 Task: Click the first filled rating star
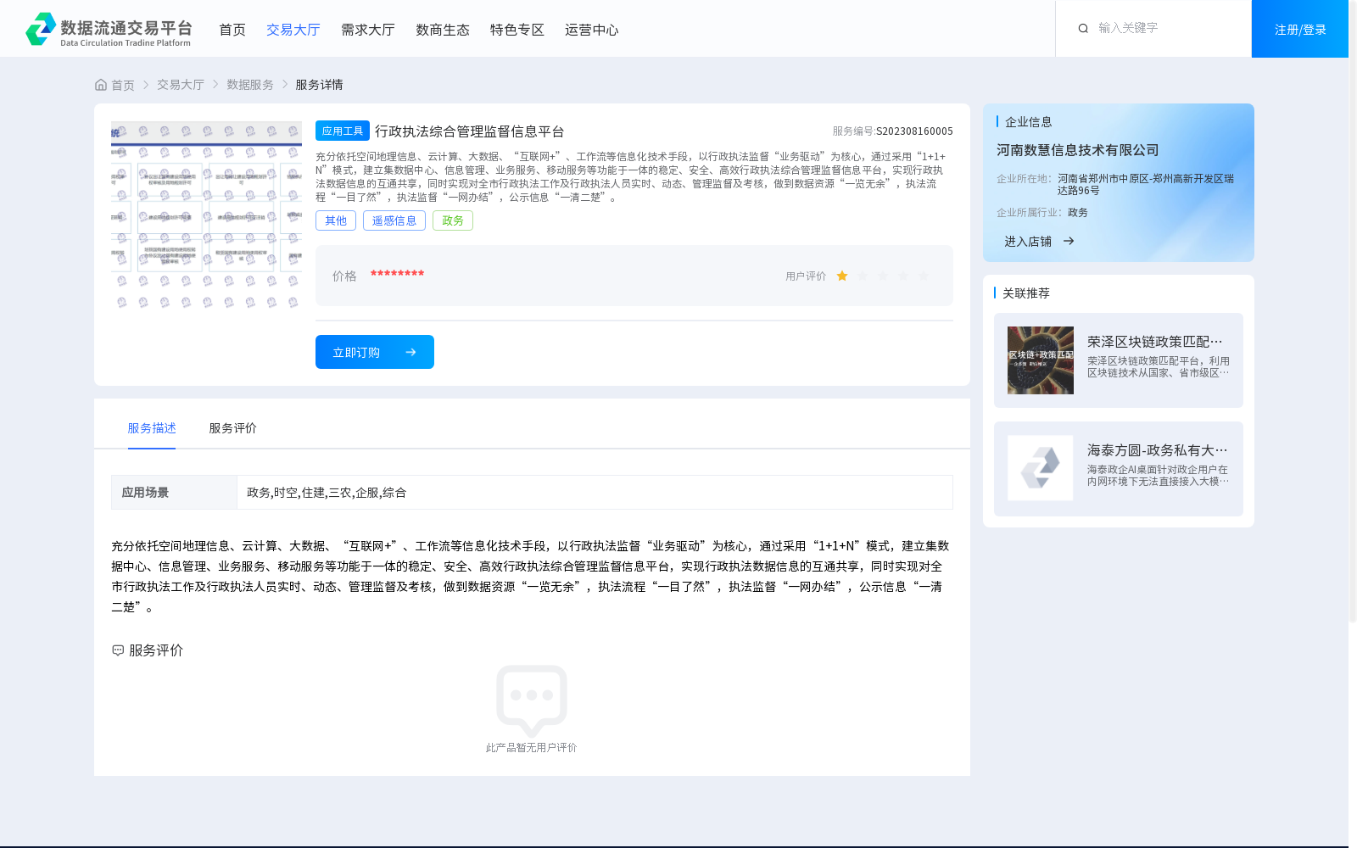842,276
